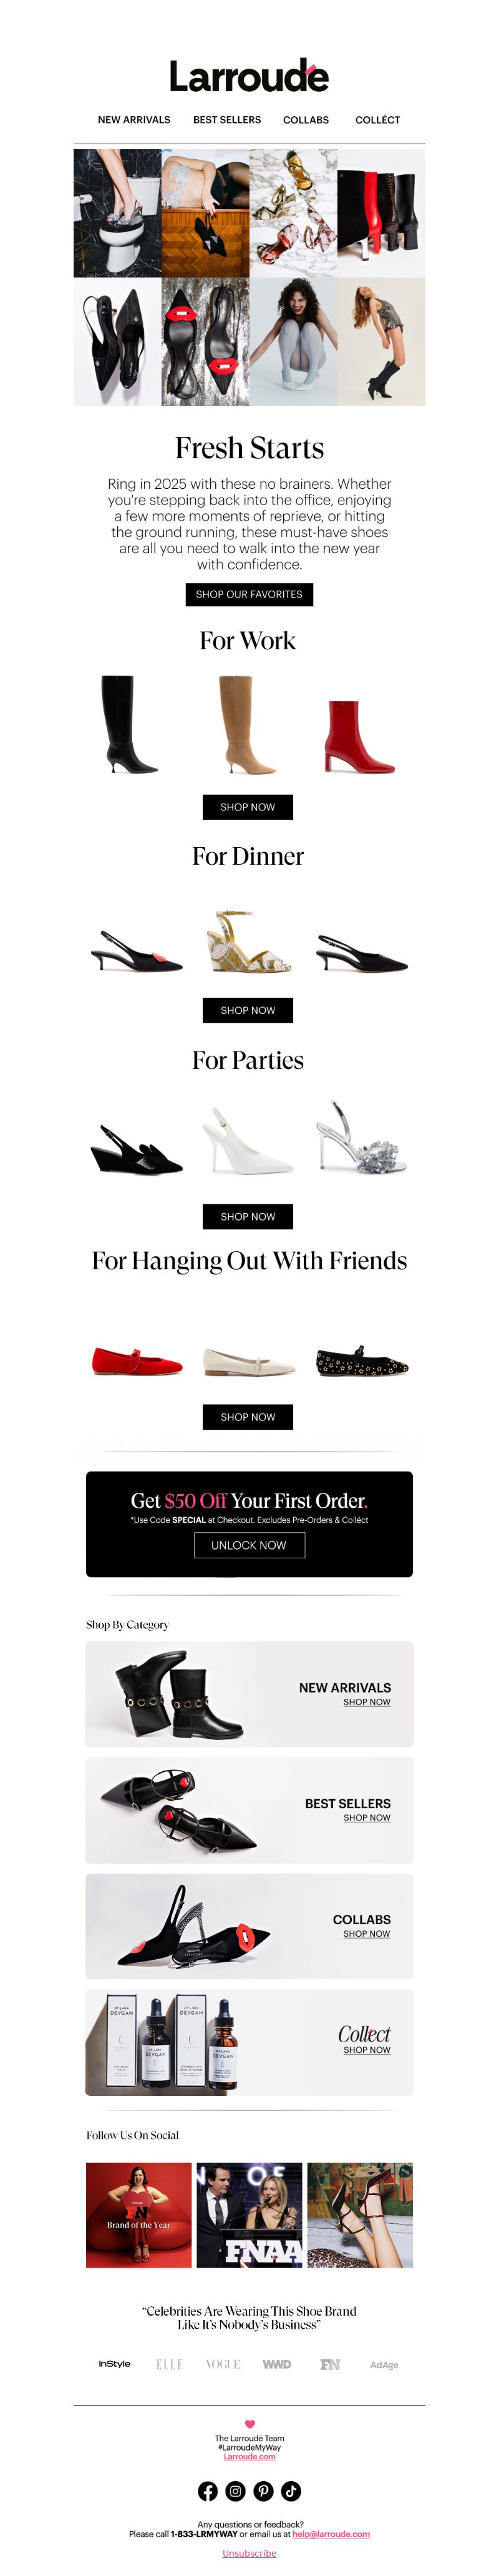Click UNLOCK NOW discount button

249,1545
